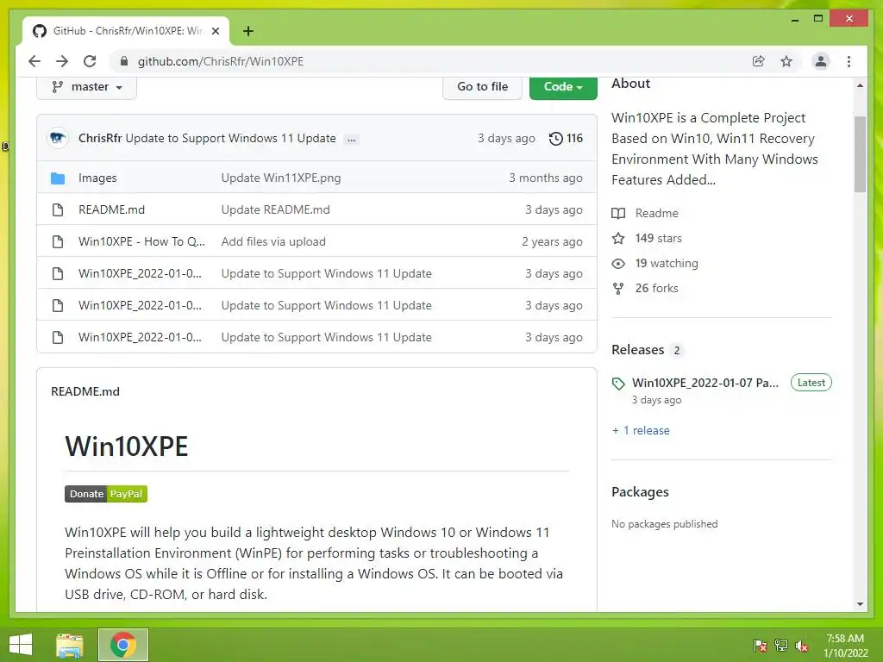
Task: Expand the commit message ellipsis
Action: 352,140
